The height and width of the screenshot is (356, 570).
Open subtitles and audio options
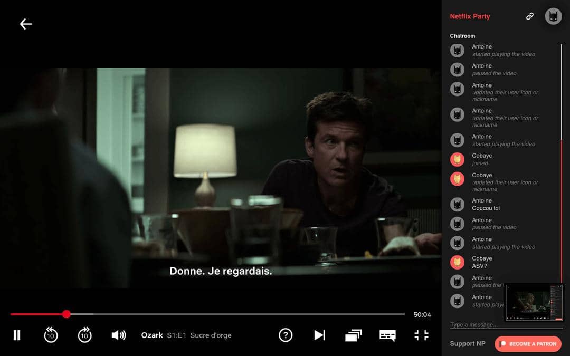click(x=387, y=335)
